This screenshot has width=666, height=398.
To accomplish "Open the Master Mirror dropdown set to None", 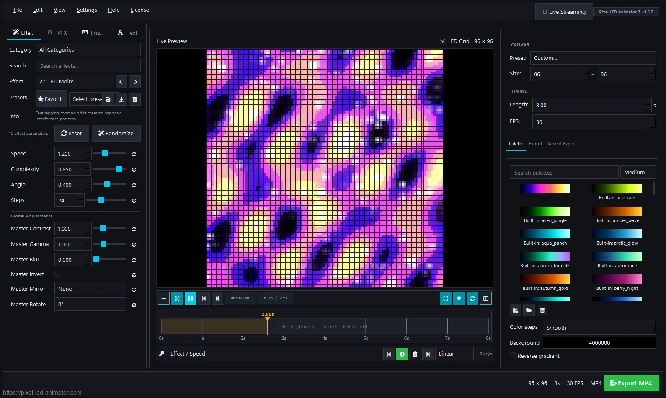I will tap(90, 289).
